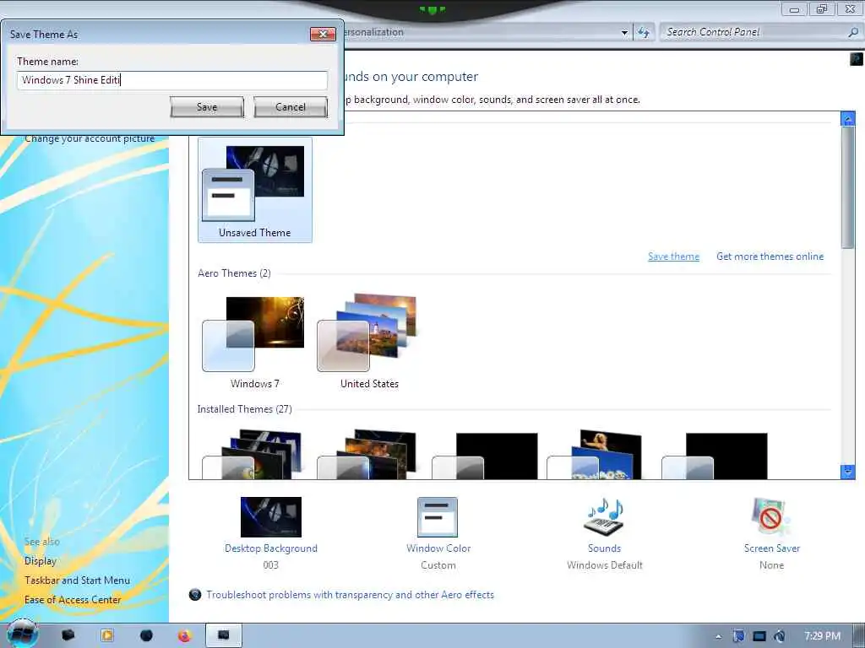Click the search magnifier icon
Screen dimensions: 865x648
853,32
